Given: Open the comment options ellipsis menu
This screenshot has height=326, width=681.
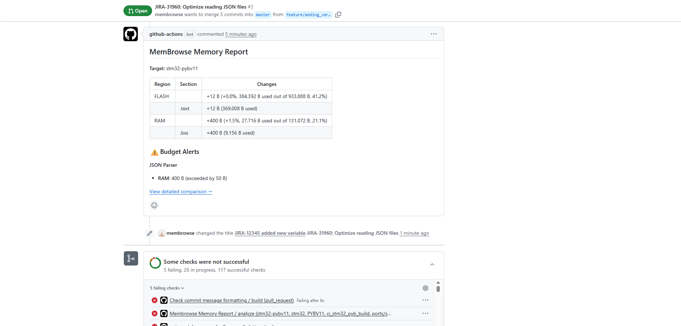Looking at the screenshot, I should 434,34.
